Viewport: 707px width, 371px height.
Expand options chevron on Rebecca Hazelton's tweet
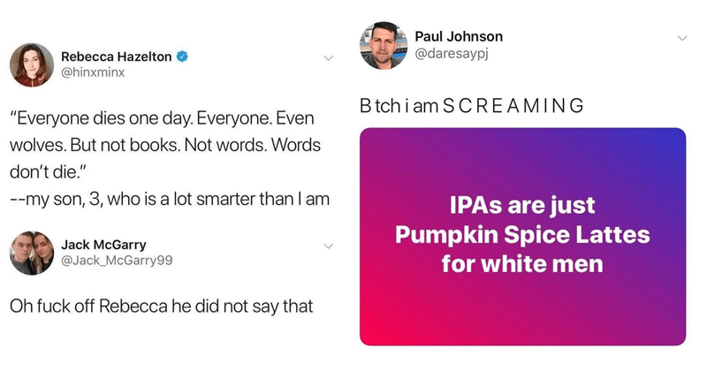327,58
